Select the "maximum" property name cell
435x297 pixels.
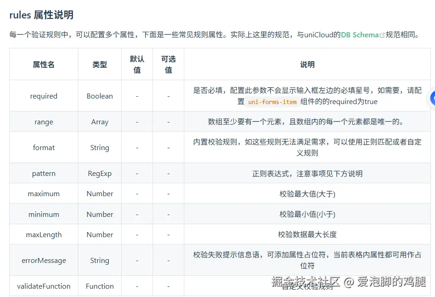(44, 193)
